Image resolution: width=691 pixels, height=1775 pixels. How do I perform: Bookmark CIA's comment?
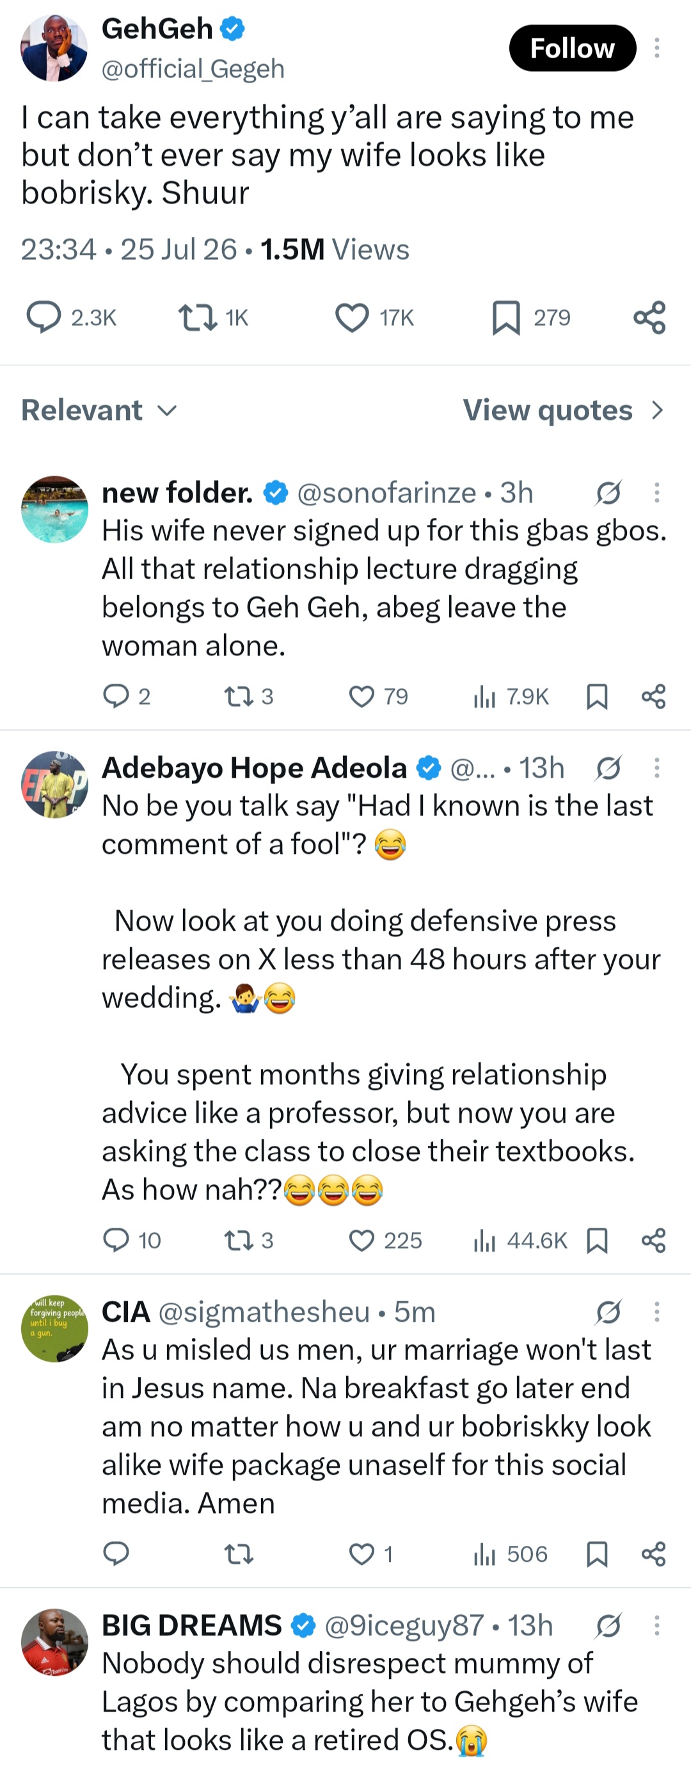click(596, 1554)
